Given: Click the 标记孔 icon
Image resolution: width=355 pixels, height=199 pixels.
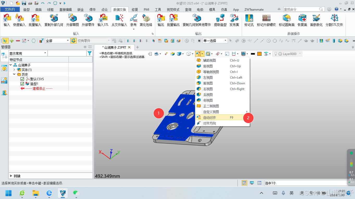Looking at the screenshot, I should click(249, 18).
